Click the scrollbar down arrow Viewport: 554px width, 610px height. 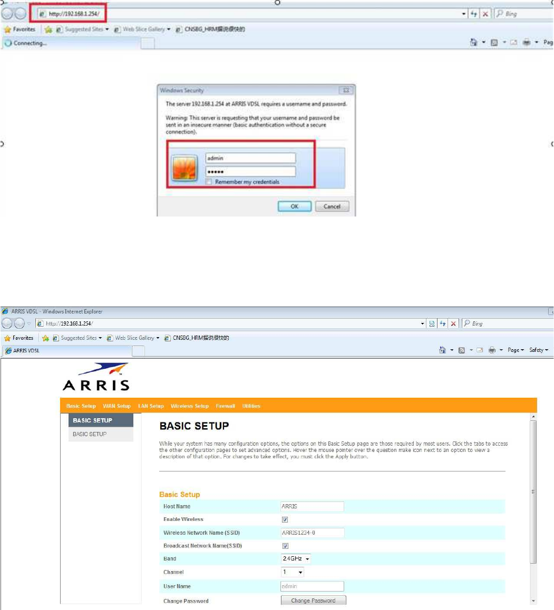point(533,601)
